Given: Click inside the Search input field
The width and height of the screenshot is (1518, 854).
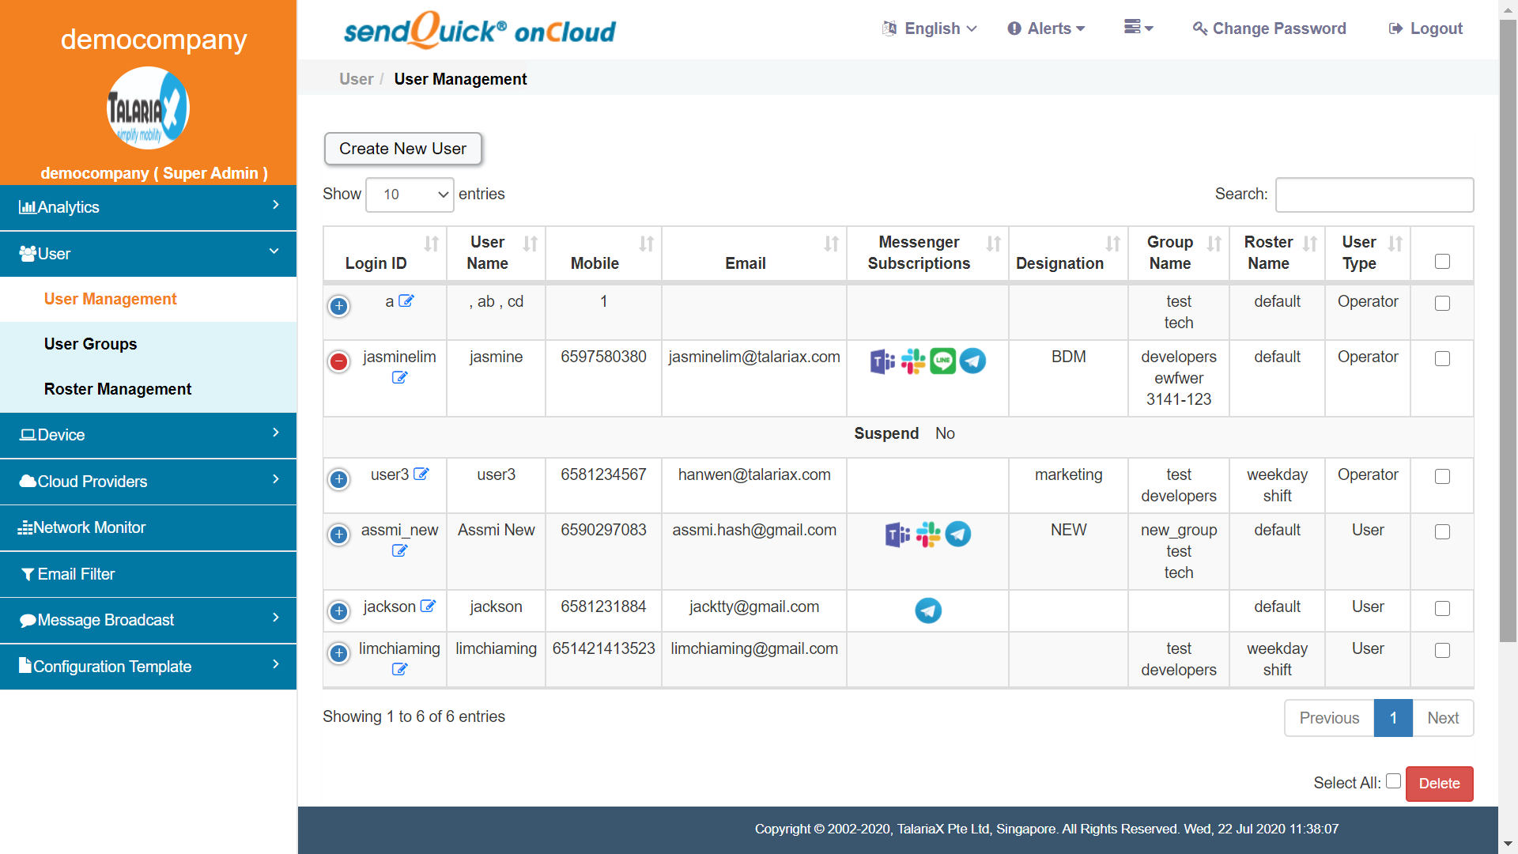Looking at the screenshot, I should [1373, 195].
